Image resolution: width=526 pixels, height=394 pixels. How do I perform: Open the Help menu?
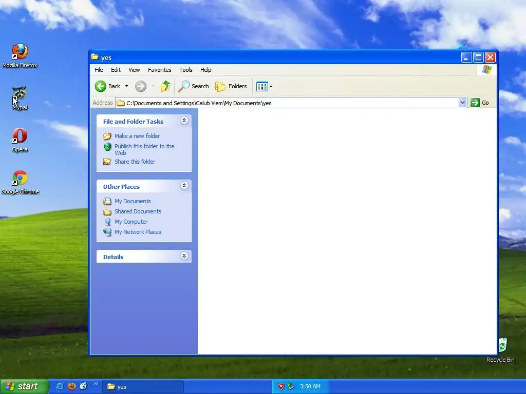206,70
